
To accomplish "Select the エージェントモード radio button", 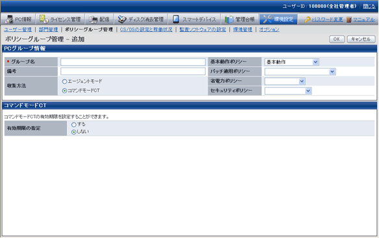I will (x=64, y=82).
